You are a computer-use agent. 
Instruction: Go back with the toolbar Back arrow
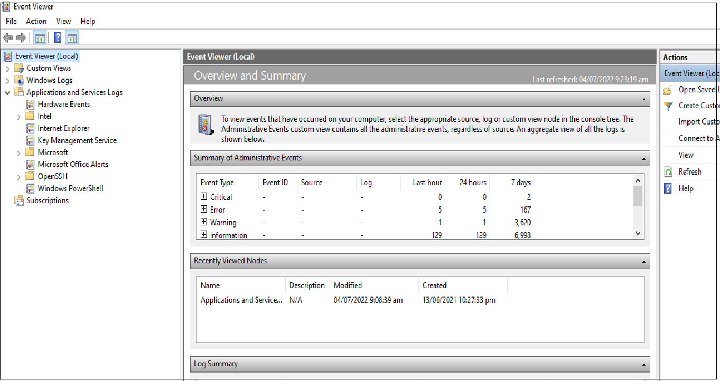click(x=8, y=38)
